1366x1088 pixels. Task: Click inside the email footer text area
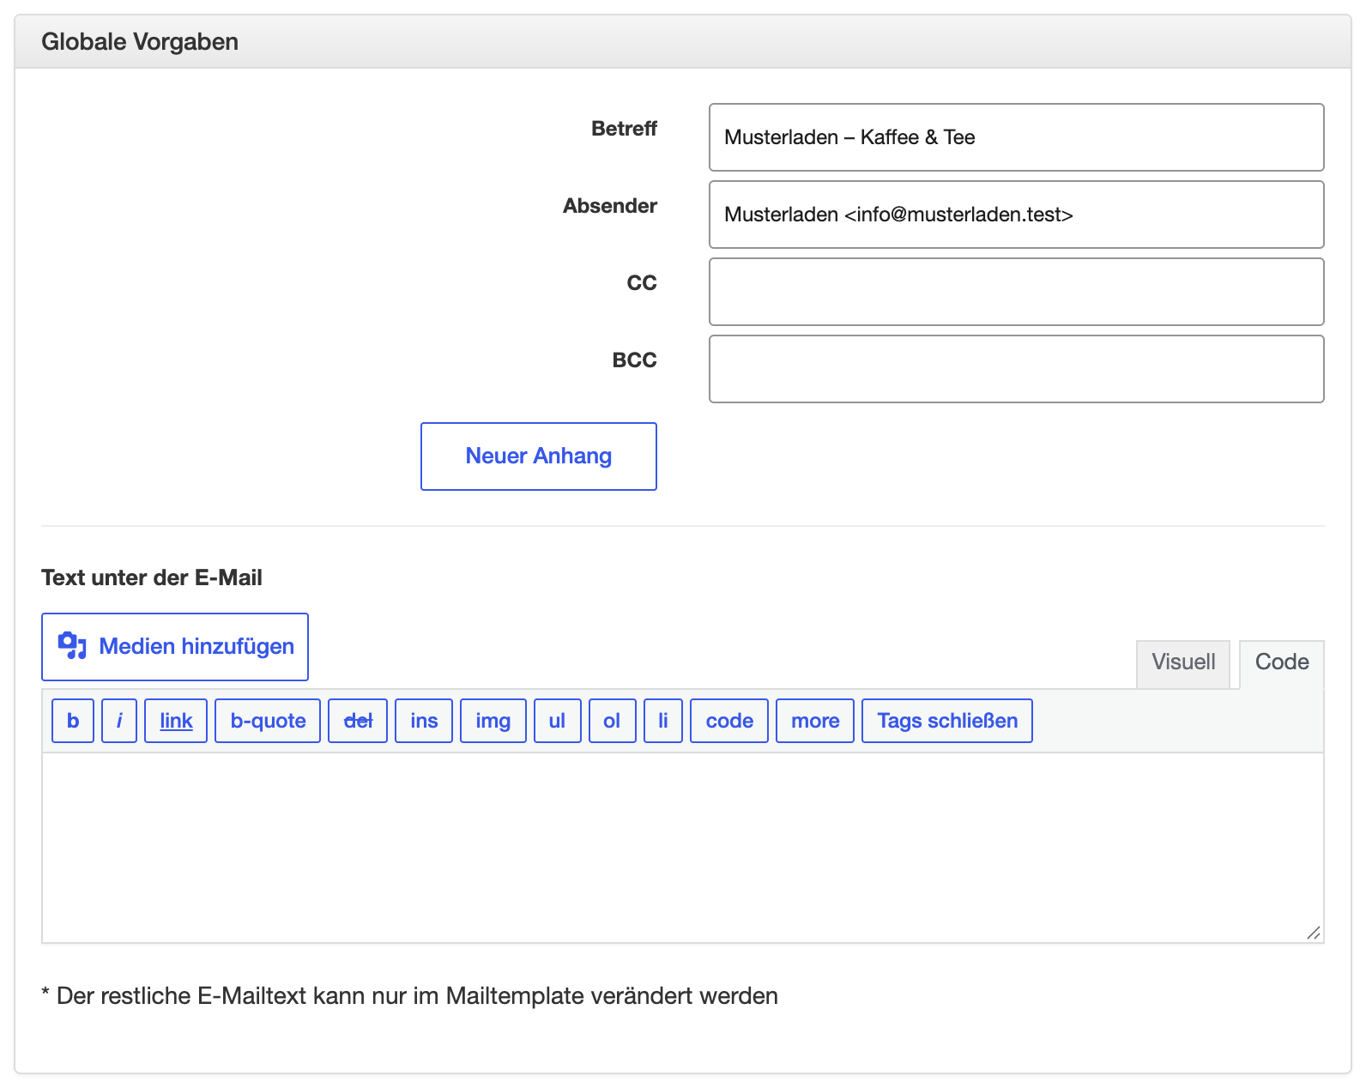click(683, 848)
